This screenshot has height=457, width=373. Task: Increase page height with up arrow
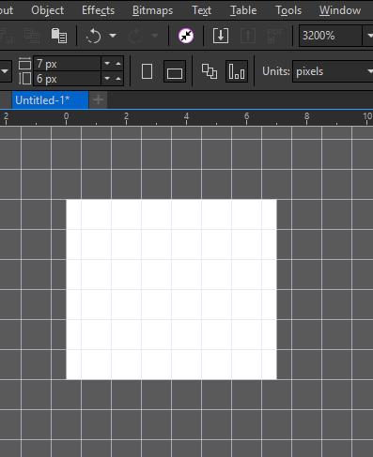[x=118, y=78]
